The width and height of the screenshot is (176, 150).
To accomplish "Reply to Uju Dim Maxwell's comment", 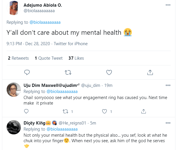I will point(26,111).
